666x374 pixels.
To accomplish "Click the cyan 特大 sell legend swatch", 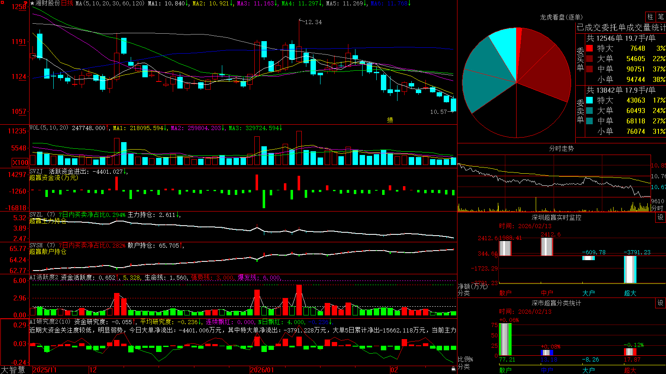I will [x=589, y=100].
